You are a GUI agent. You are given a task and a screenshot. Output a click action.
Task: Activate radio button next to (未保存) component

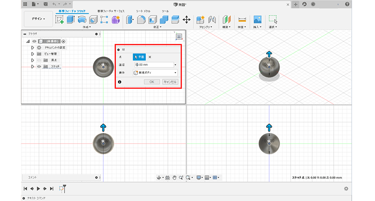pyautogui.click(x=63, y=41)
